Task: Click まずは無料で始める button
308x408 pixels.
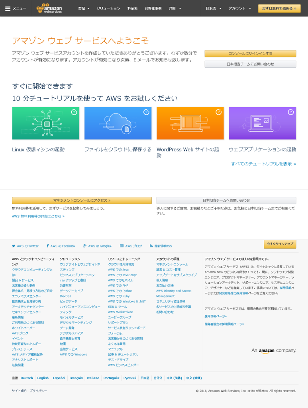Action: pos(279,8)
